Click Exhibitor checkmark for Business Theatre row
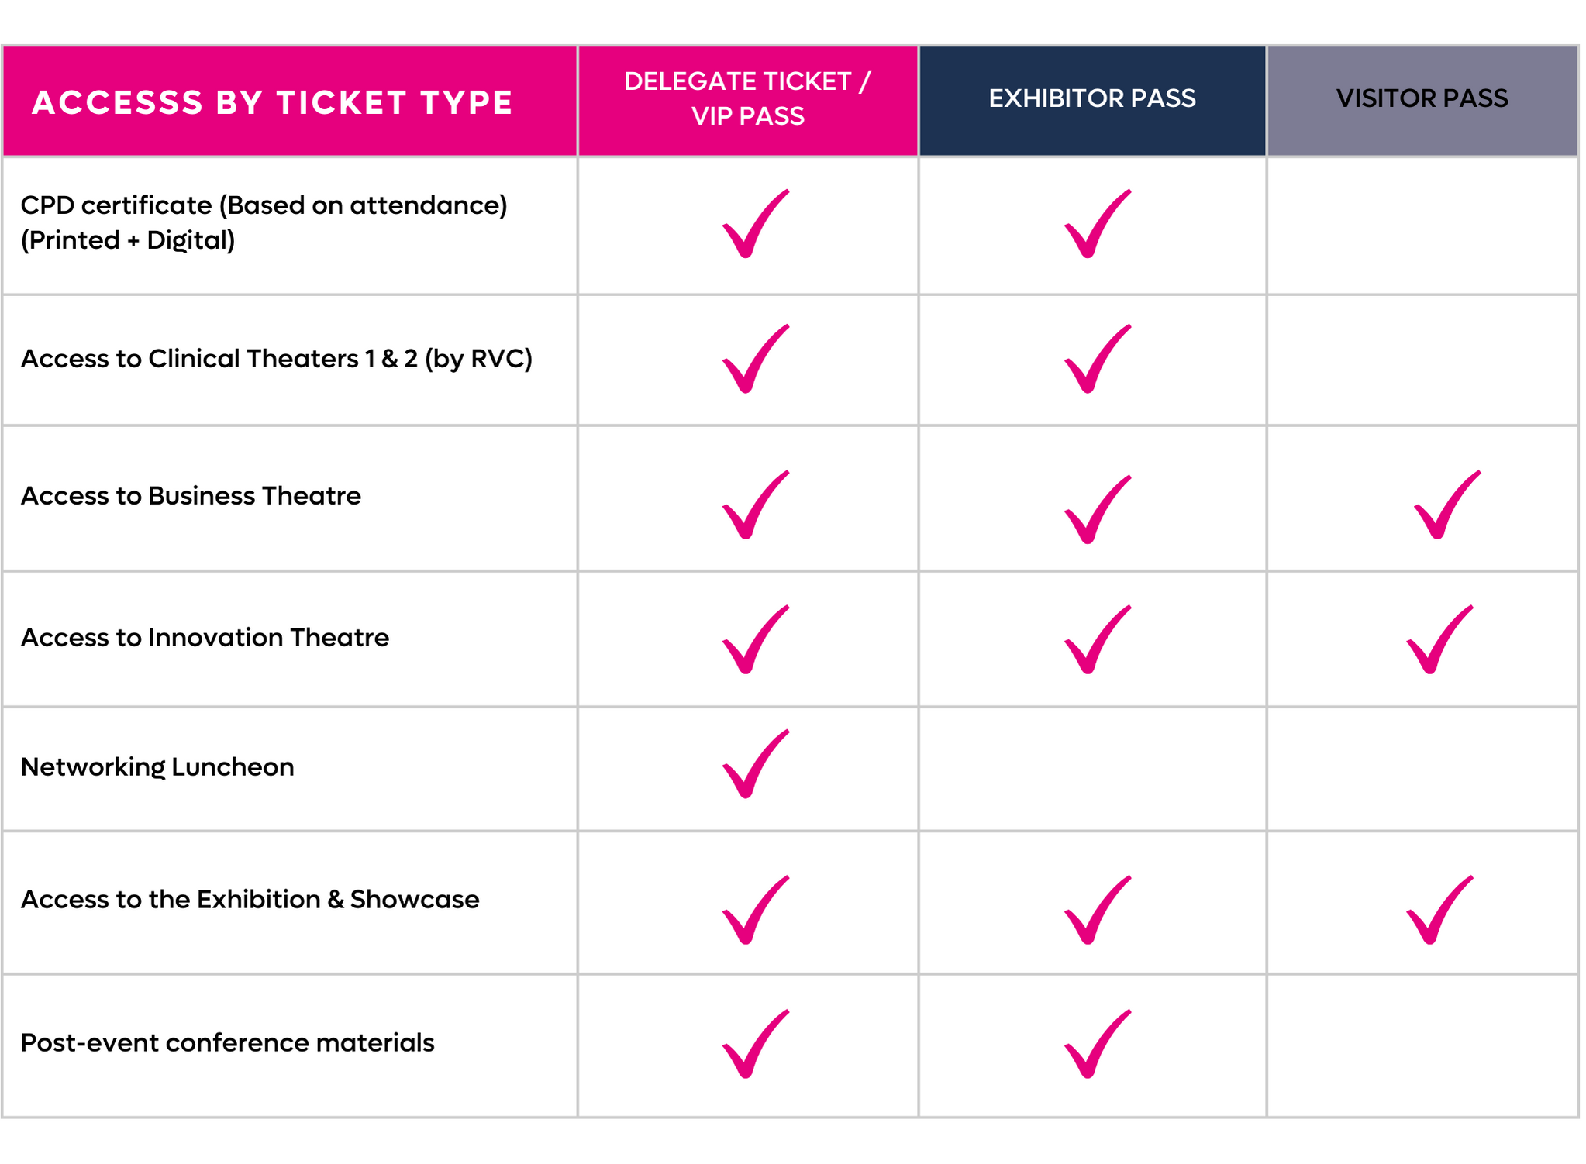This screenshot has width=1586, height=1164. (x=1097, y=509)
